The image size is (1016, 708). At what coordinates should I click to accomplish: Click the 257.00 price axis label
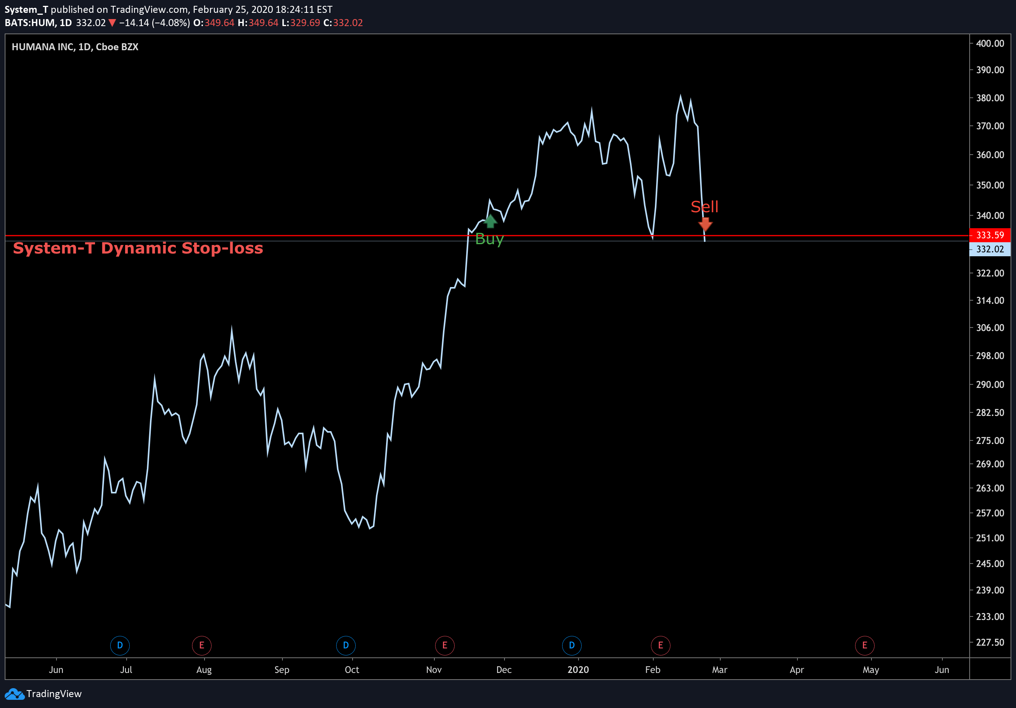coord(990,513)
